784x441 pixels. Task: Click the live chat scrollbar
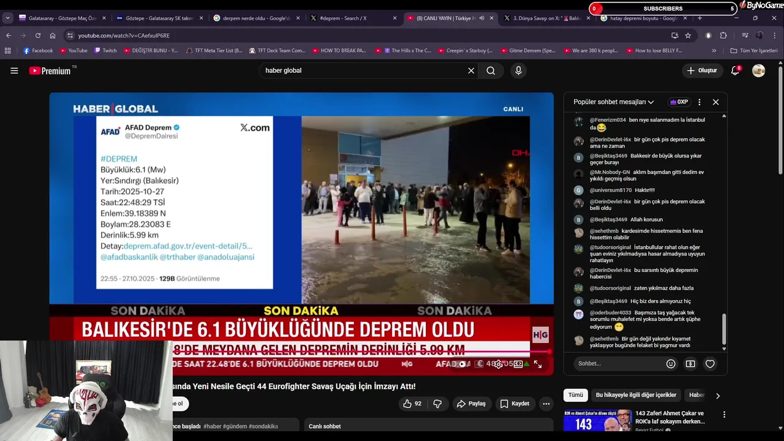pyautogui.click(x=724, y=330)
